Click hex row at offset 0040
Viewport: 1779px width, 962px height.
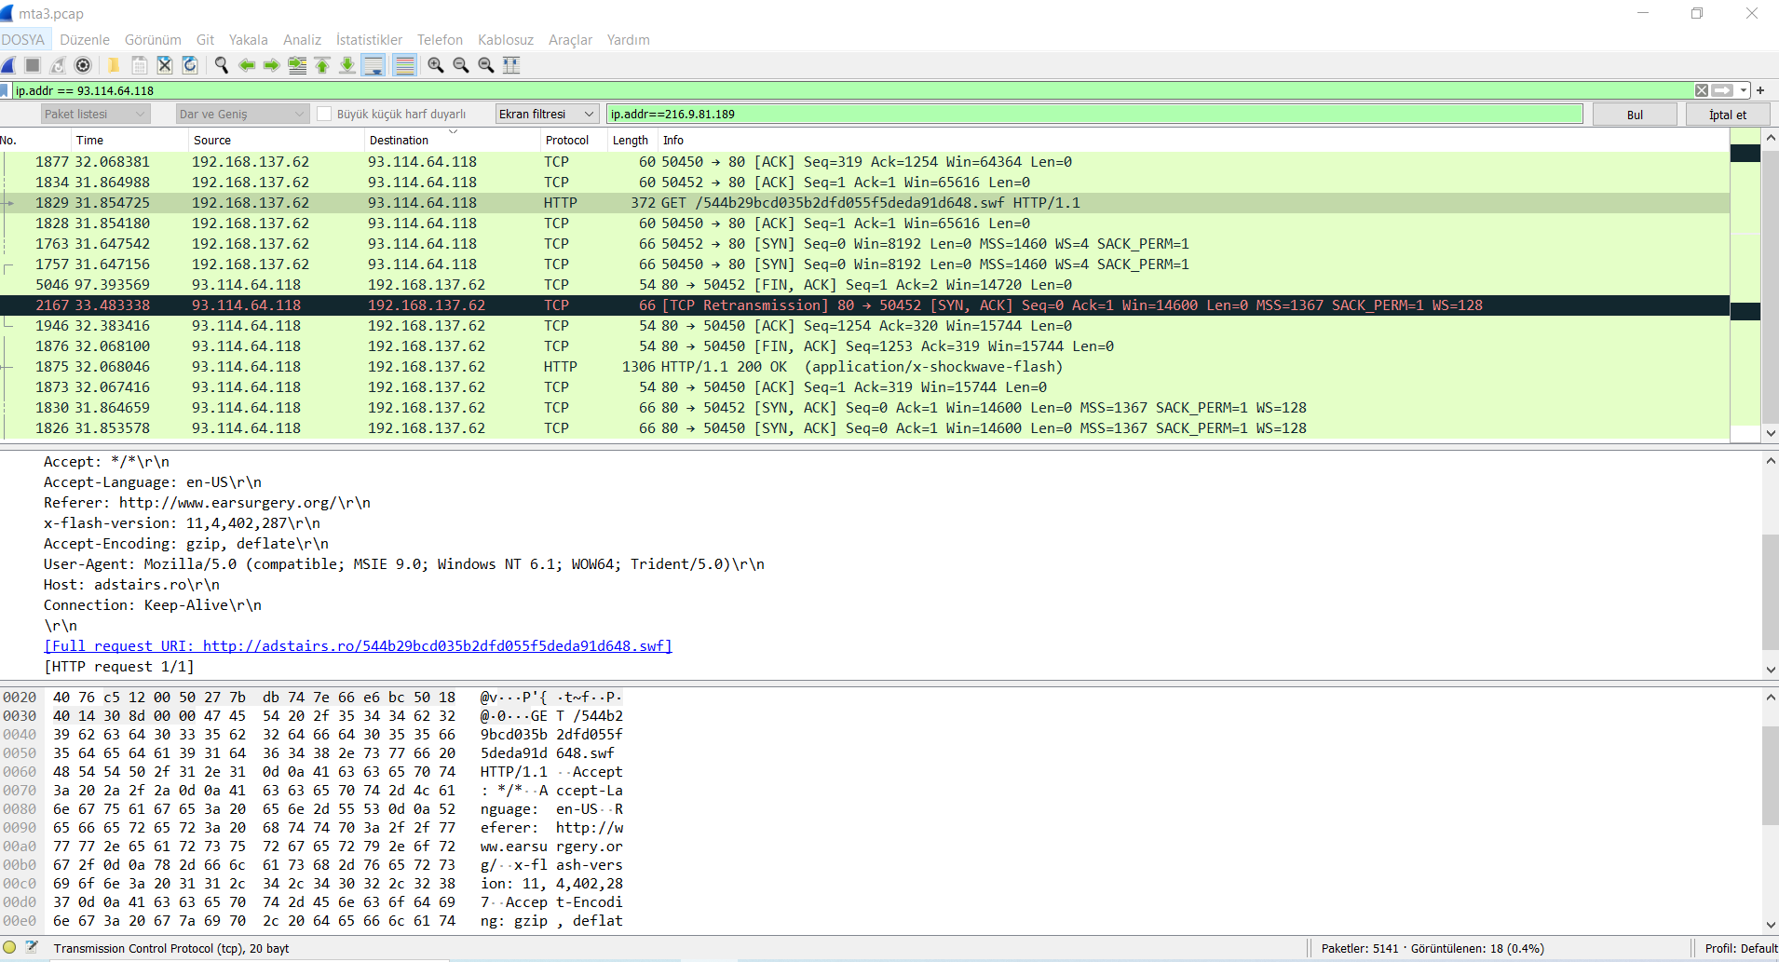[313, 735]
